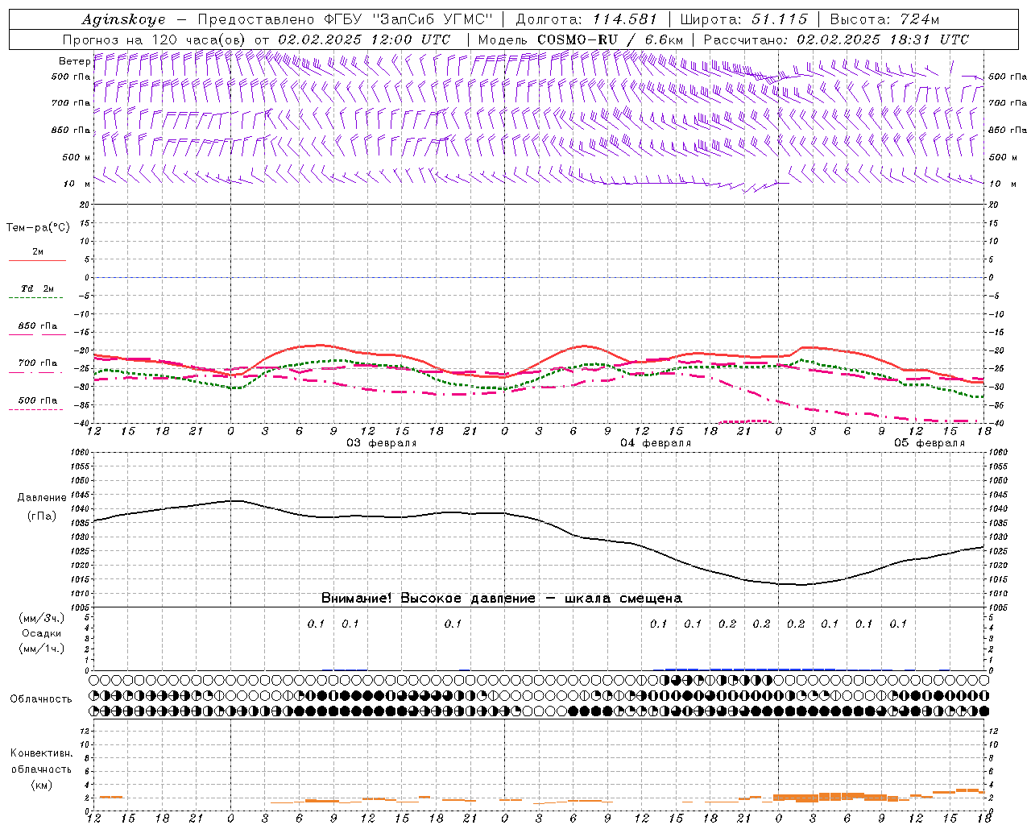Viewport: 1031px width, 825px height.
Task: Click the Td 2м legend entry
Action: point(37,288)
